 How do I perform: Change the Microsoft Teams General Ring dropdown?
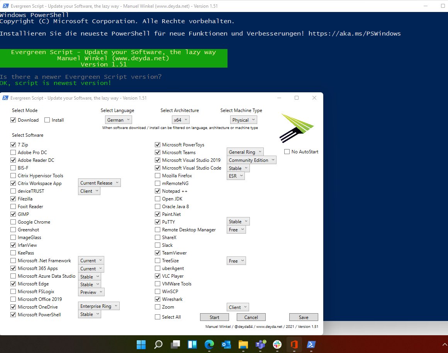[245, 152]
